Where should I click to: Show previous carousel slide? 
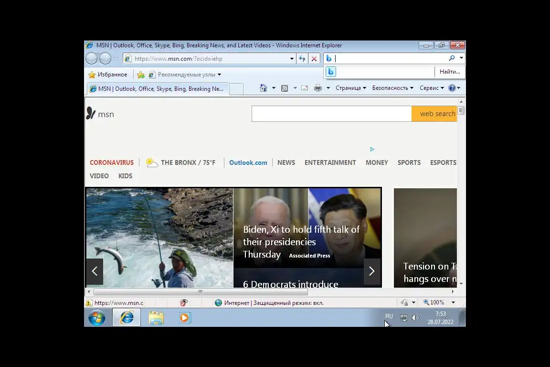[95, 271]
